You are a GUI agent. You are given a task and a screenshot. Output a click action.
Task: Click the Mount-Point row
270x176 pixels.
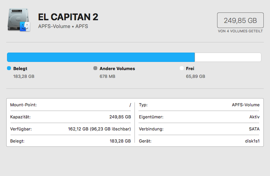70,105
